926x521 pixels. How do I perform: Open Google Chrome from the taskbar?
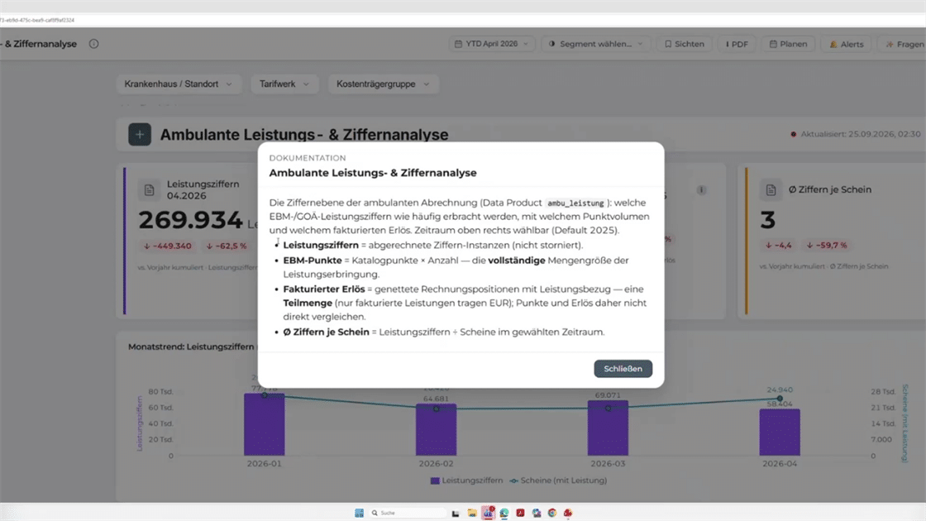coord(552,513)
